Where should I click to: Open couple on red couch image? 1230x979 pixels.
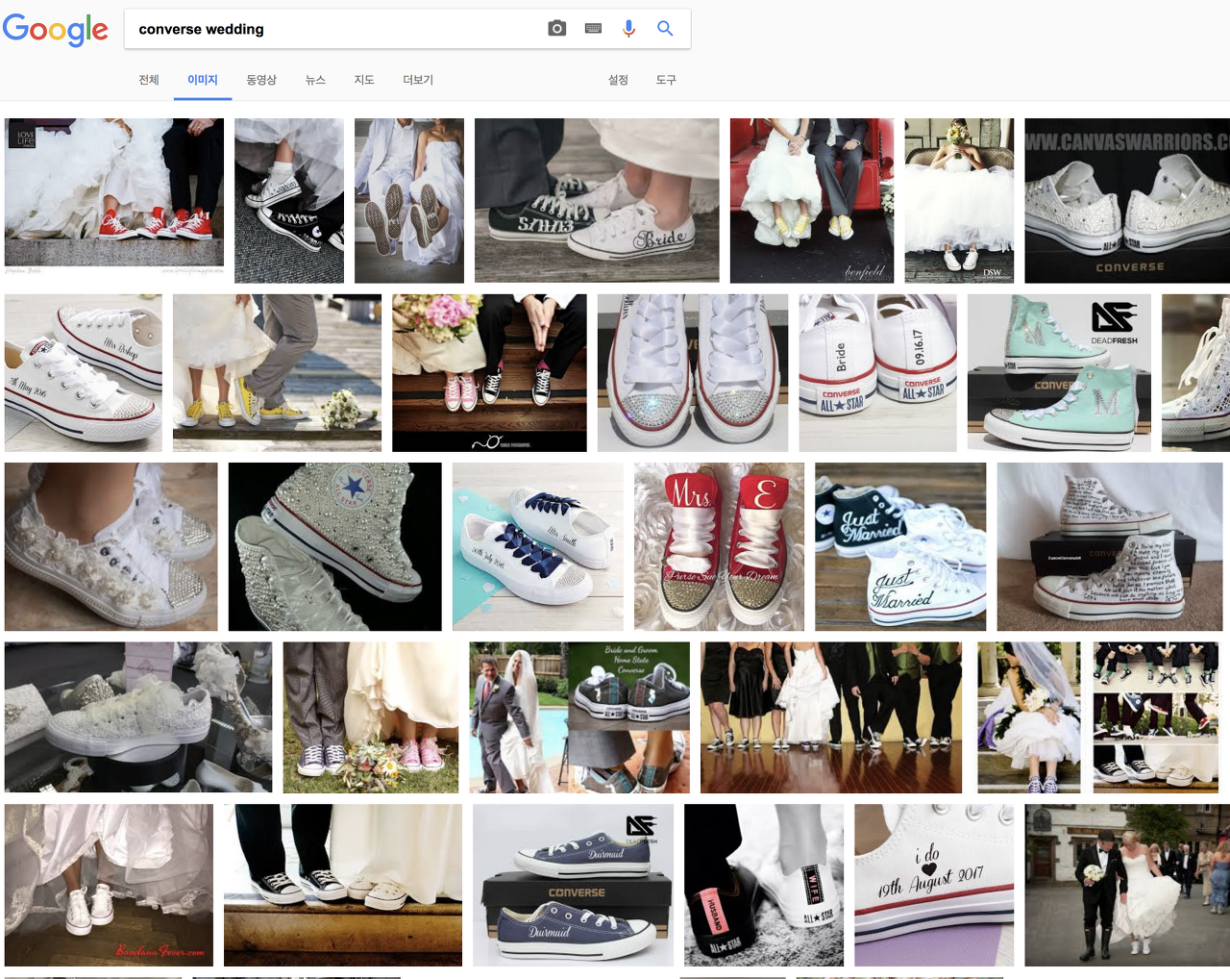tap(812, 200)
